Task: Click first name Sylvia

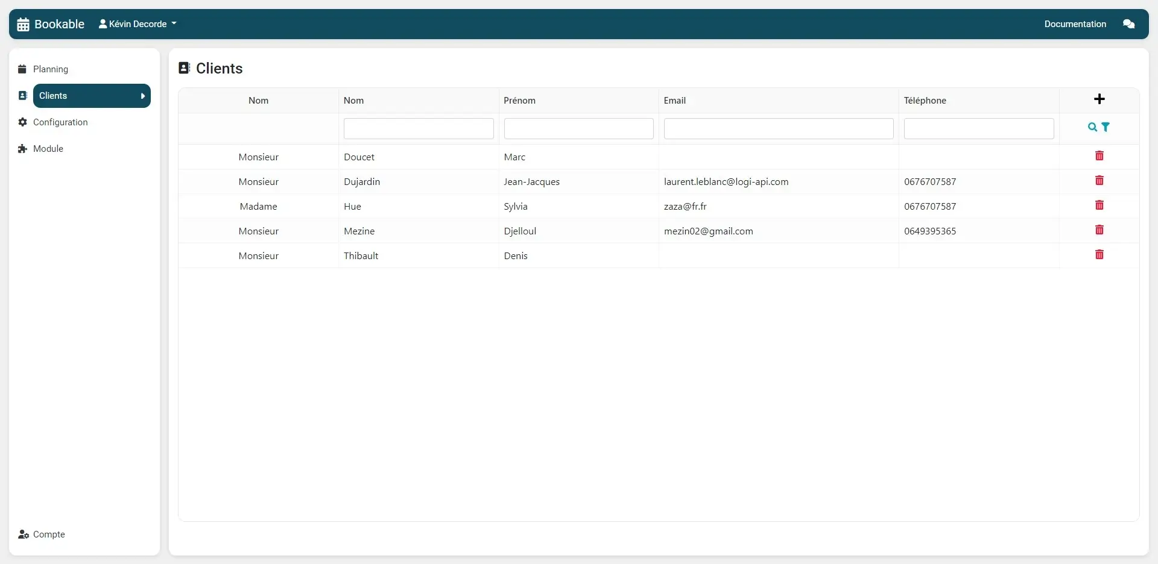Action: click(x=516, y=207)
